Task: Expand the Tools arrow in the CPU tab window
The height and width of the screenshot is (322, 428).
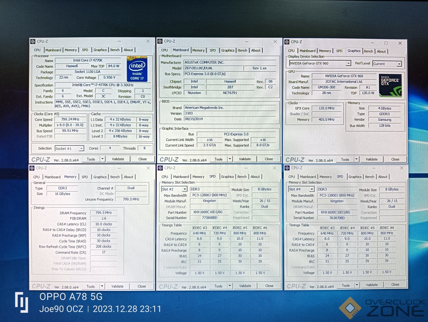Action: 102,159
